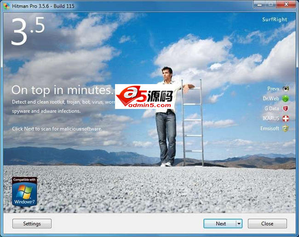Click the Prevx engine icon

click(x=286, y=89)
